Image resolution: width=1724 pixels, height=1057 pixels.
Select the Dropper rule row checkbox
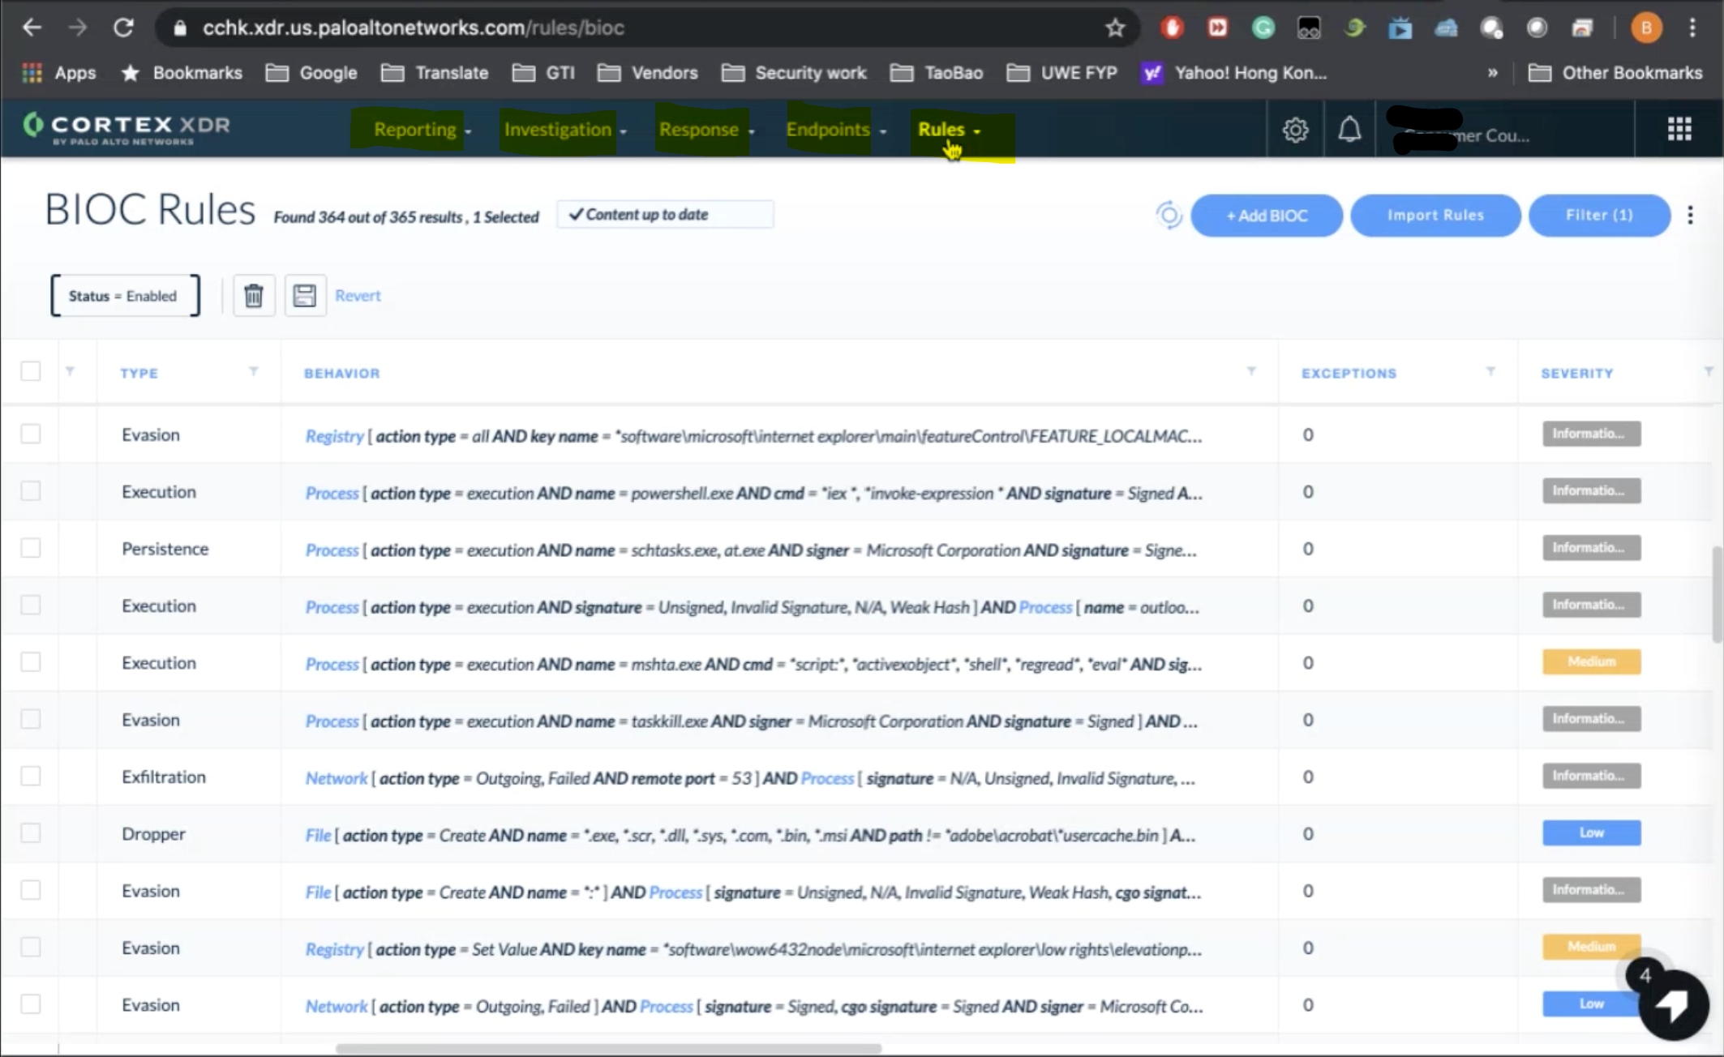click(x=31, y=833)
